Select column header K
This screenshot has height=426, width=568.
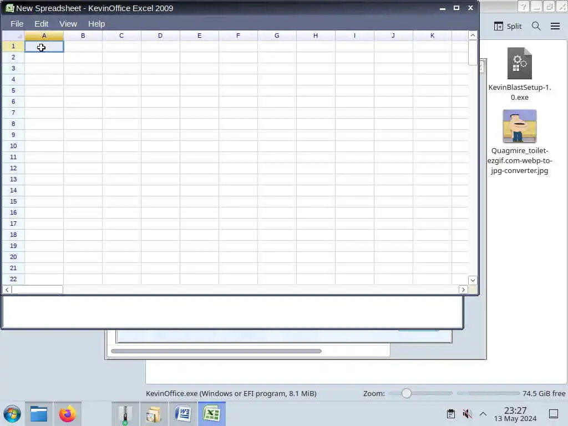pyautogui.click(x=432, y=35)
